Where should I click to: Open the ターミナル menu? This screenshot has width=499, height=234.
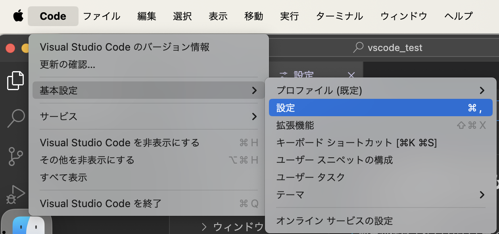[x=339, y=16]
